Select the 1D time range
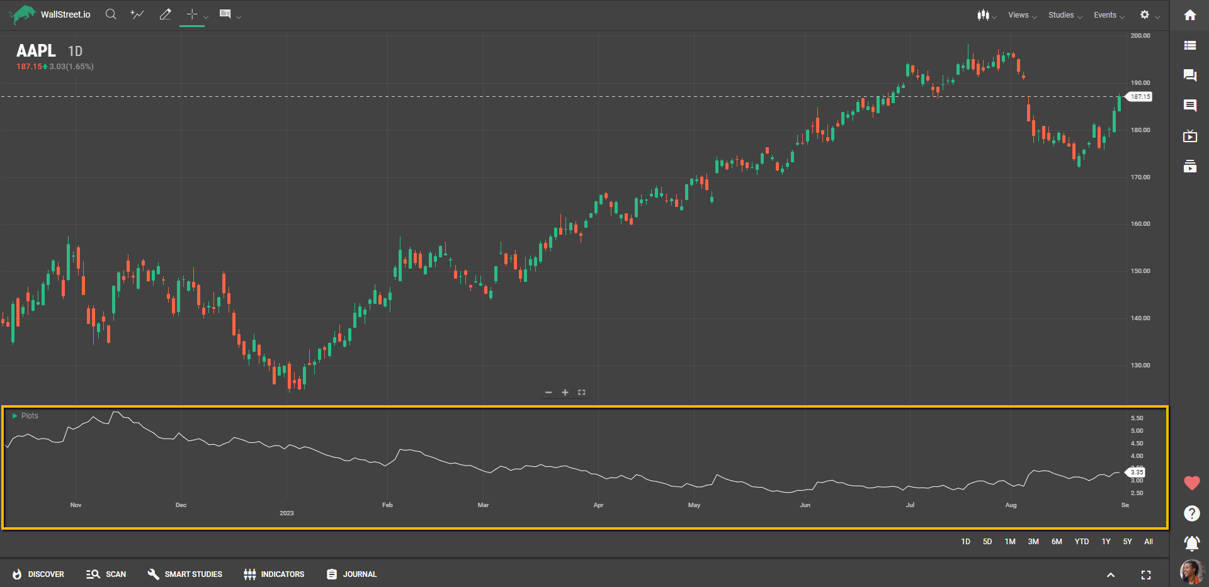Screen dimensions: 1209x587 pos(965,542)
